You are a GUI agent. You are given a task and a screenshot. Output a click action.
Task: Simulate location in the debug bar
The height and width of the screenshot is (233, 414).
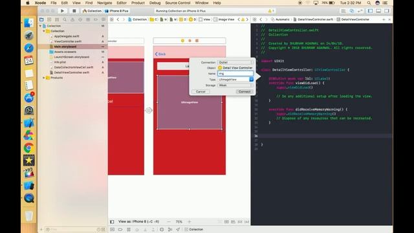178,229
